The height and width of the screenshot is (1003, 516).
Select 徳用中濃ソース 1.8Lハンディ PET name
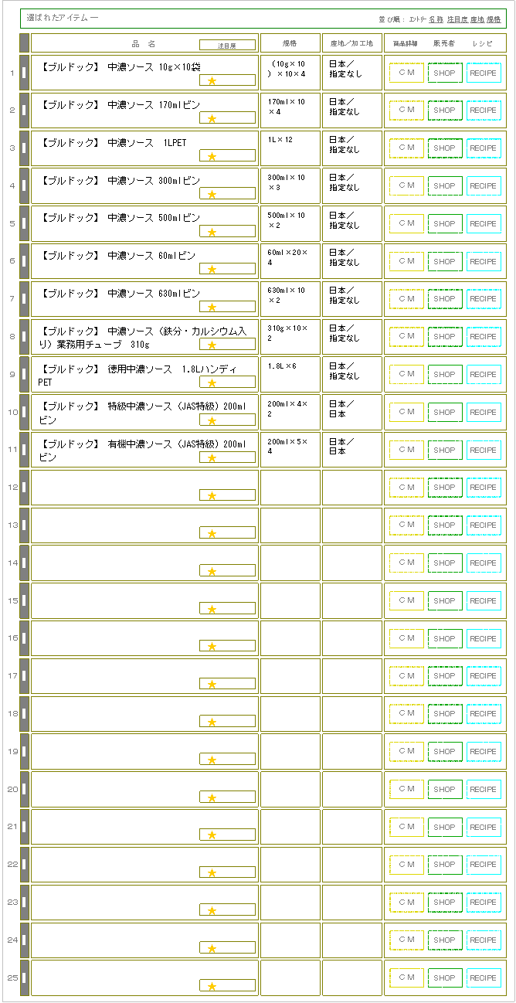coord(137,376)
